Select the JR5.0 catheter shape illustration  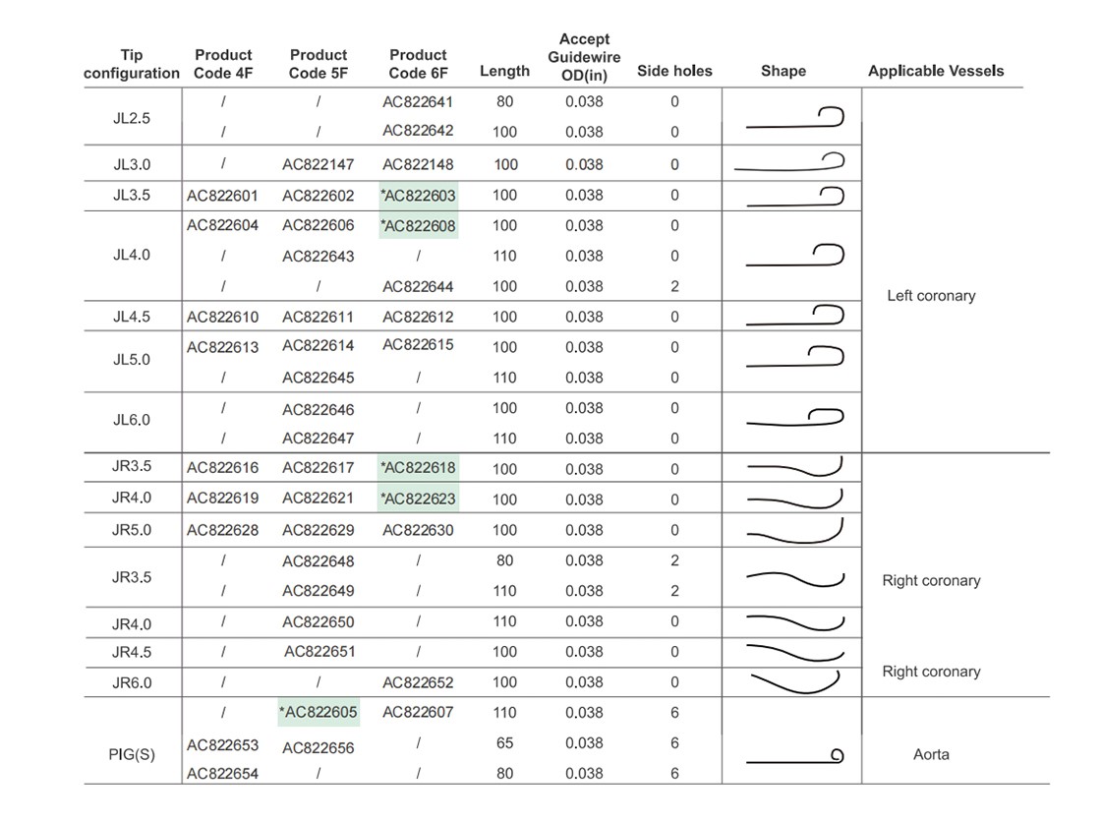tap(794, 532)
